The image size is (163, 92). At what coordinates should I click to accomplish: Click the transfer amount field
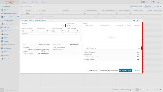click(59, 31)
